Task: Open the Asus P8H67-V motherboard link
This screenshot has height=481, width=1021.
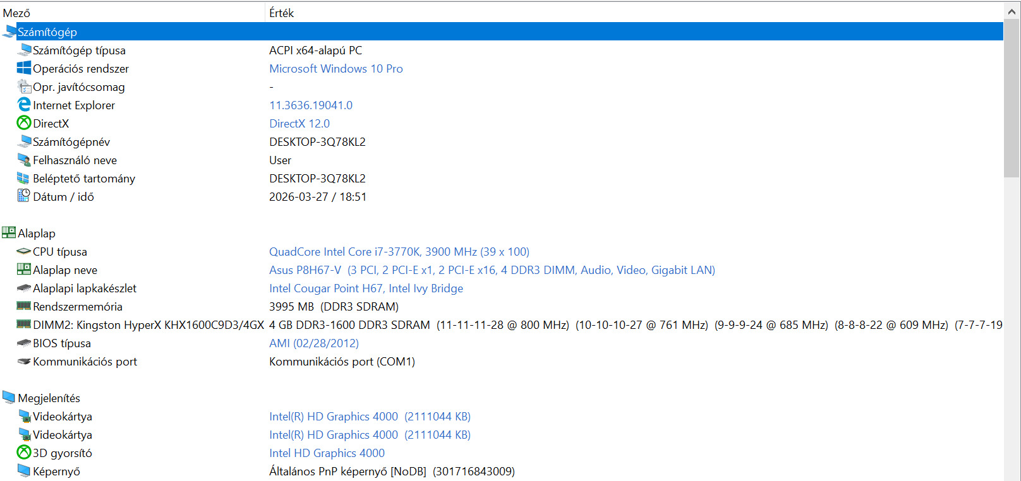Action: 492,270
